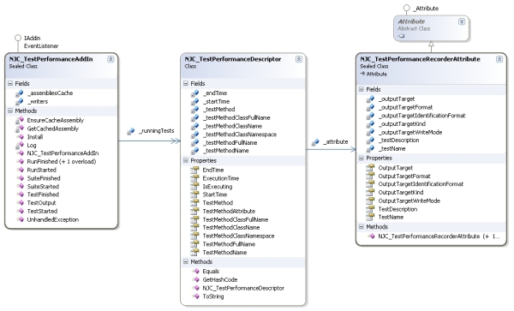
Task: Click the _testMethodName field icon
Action: tap(194, 151)
